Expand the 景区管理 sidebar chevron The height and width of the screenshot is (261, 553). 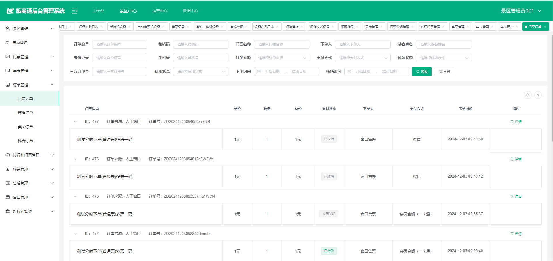click(52, 29)
